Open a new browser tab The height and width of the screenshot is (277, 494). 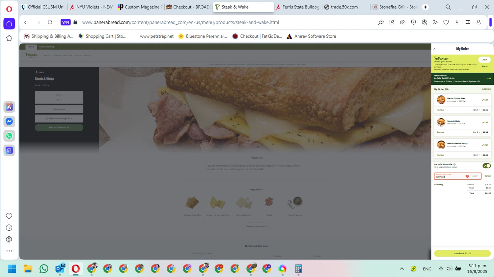tap(425, 7)
